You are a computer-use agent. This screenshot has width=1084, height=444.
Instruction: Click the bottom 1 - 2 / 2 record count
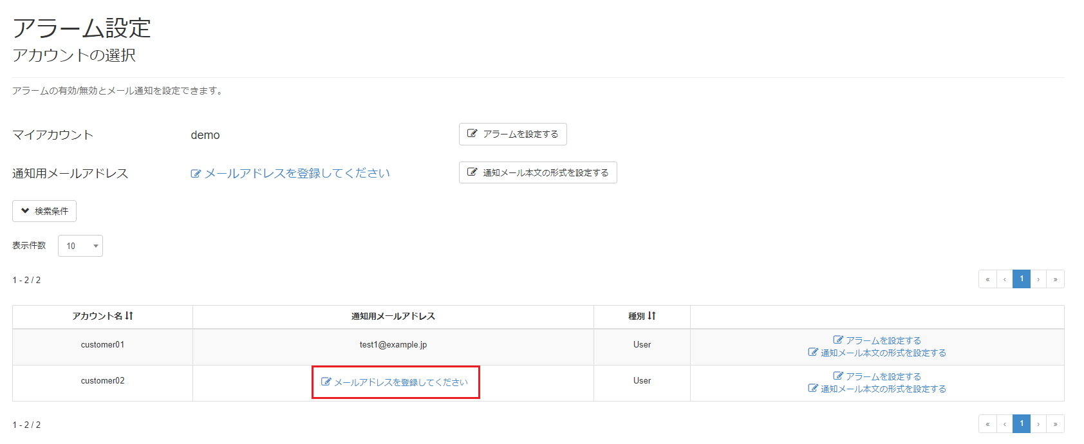(x=26, y=425)
